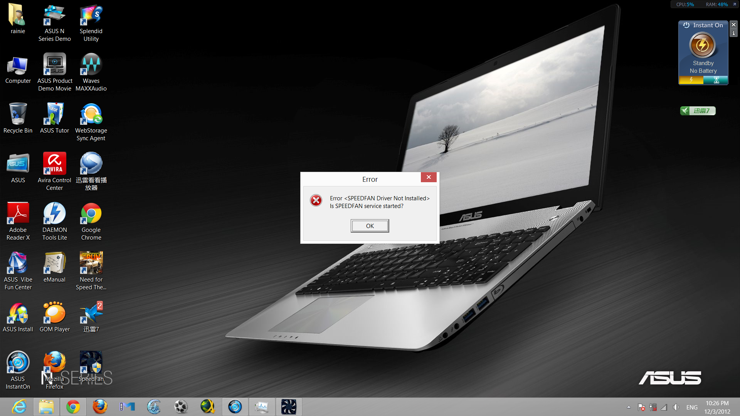This screenshot has height=416, width=740.
Task: Open the Computer desktop icon
Action: (18, 69)
